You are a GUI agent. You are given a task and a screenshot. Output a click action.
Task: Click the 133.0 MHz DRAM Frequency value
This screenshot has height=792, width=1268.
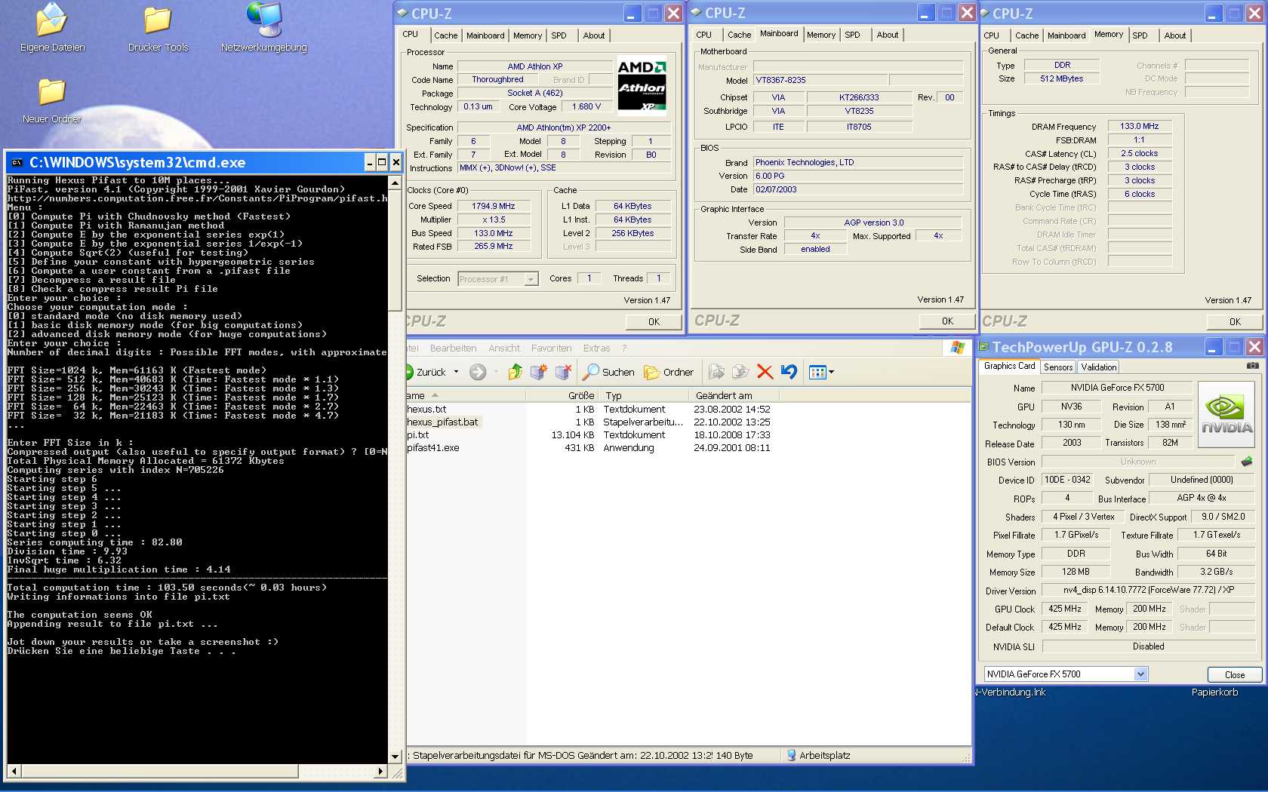(x=1140, y=127)
